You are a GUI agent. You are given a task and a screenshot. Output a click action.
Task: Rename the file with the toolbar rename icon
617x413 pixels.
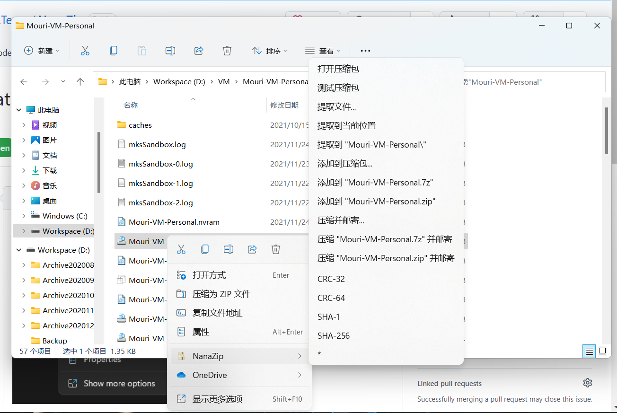pyautogui.click(x=170, y=51)
